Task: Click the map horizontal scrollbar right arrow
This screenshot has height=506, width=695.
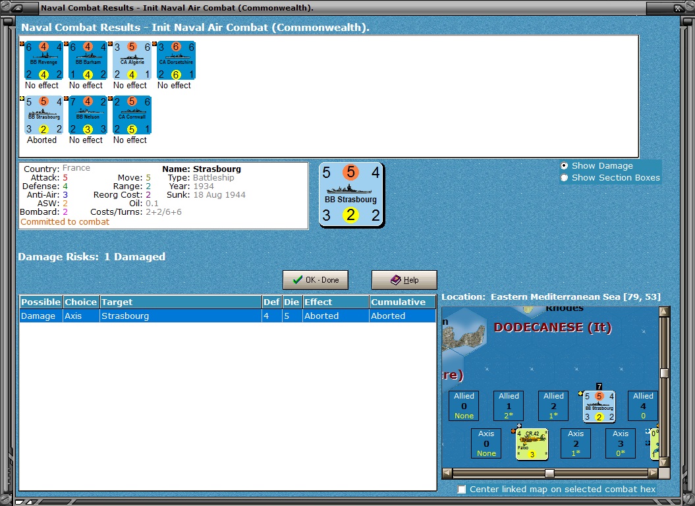Action: pos(653,473)
